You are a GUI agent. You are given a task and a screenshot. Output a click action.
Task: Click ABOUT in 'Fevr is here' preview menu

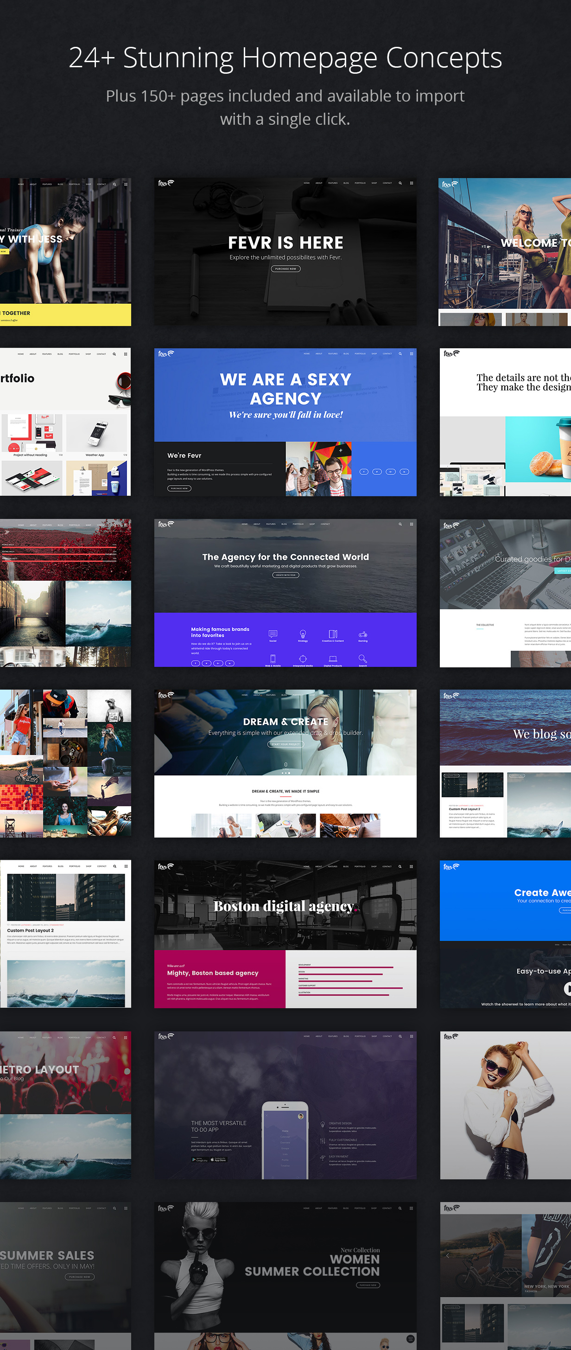[x=319, y=183]
